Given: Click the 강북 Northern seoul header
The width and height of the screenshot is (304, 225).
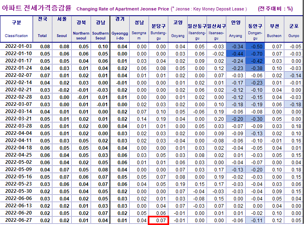Looking at the screenshot, I should click(81, 29).
